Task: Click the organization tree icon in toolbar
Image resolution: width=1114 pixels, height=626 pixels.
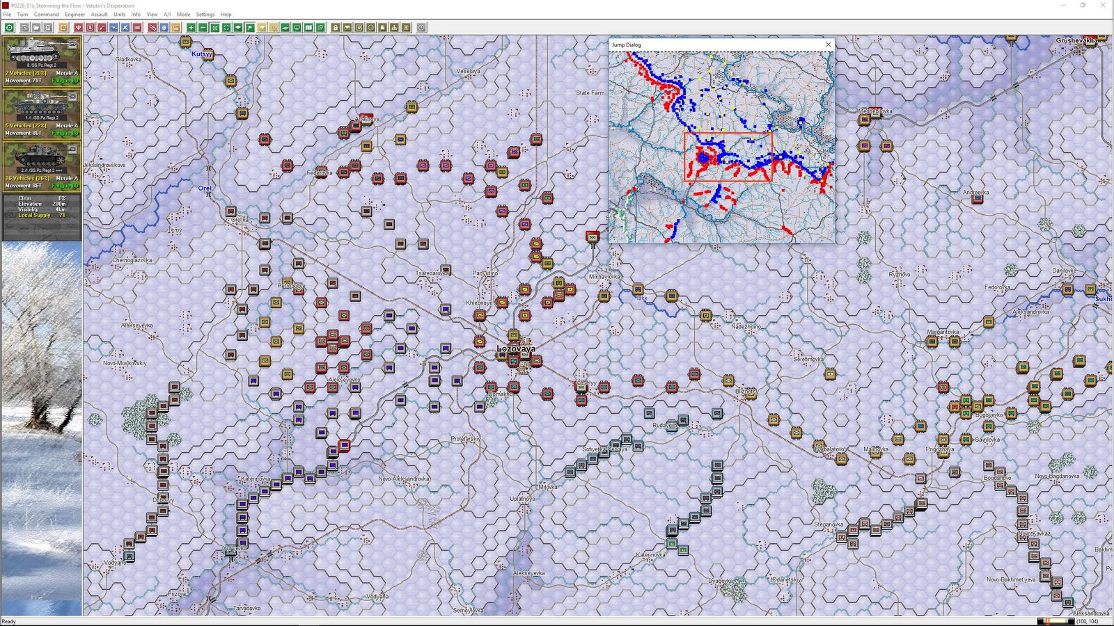Action: tap(394, 28)
